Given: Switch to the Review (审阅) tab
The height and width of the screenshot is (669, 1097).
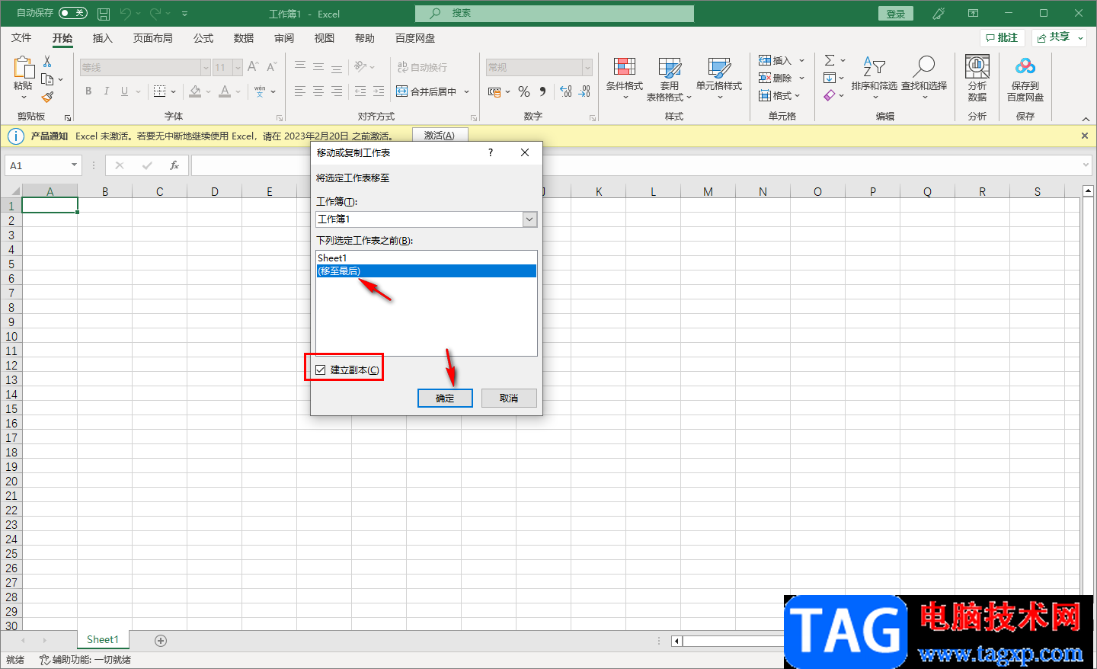Looking at the screenshot, I should pyautogui.click(x=284, y=38).
